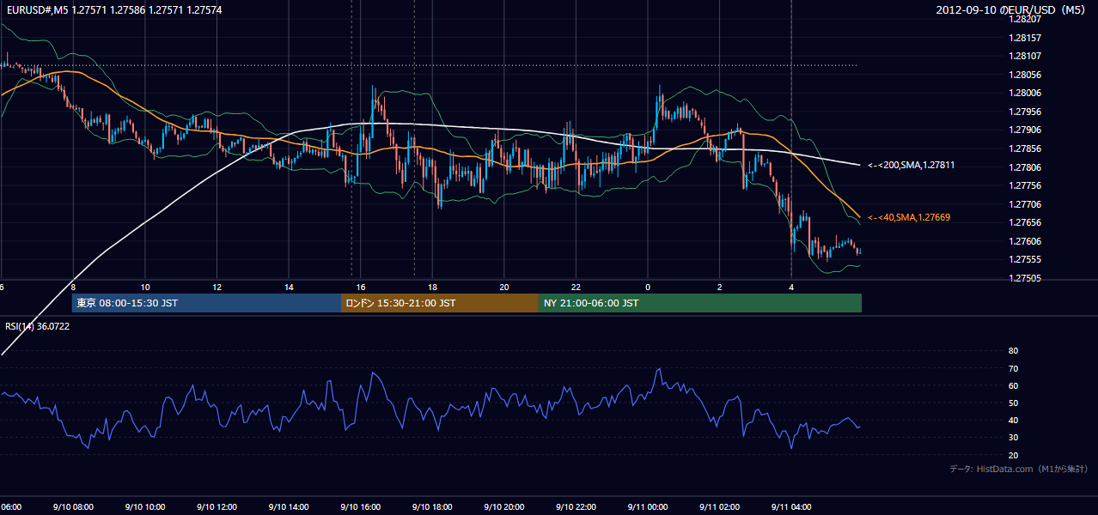Click the 1.27505 price axis label
1098x515 pixels.
click(1026, 278)
